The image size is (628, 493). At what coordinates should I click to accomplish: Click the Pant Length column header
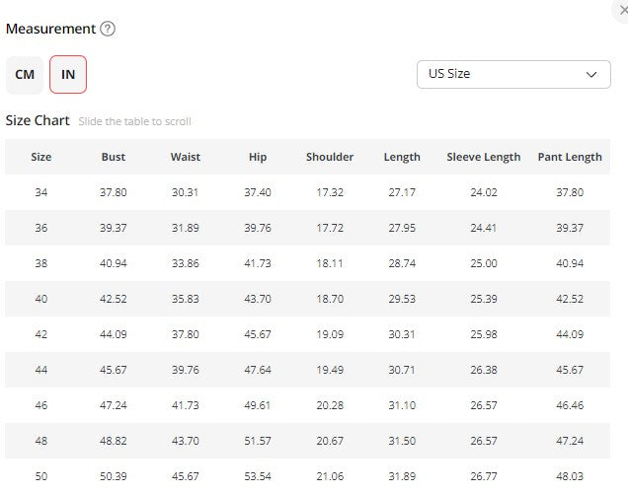coord(570,157)
